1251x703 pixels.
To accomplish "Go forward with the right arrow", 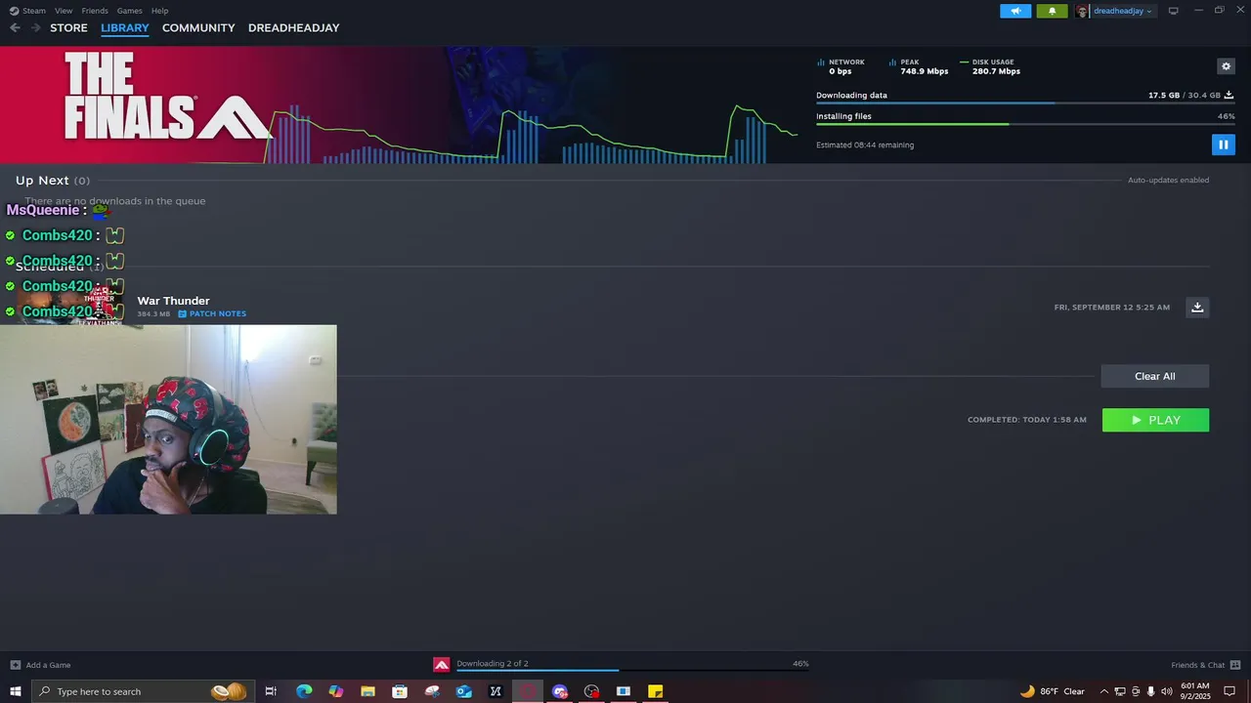I will click(x=35, y=27).
